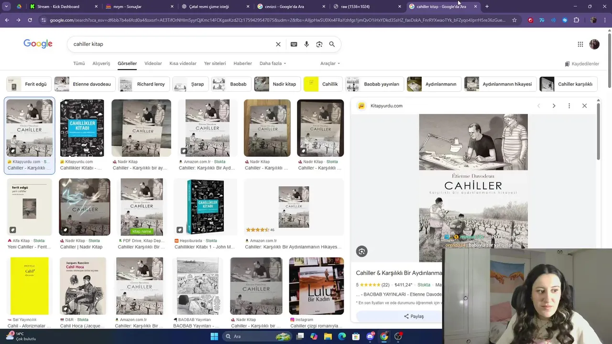This screenshot has width=612, height=344.
Task: Show next image in the preview panel
Action: tap(554, 106)
